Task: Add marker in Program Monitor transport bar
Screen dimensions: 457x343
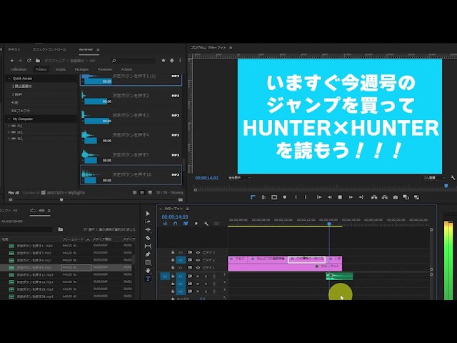Action: (285, 197)
